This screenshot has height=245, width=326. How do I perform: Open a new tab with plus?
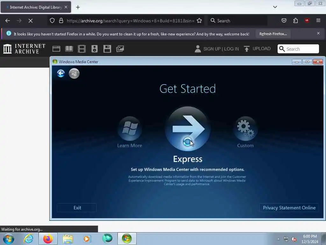[x=78, y=7]
